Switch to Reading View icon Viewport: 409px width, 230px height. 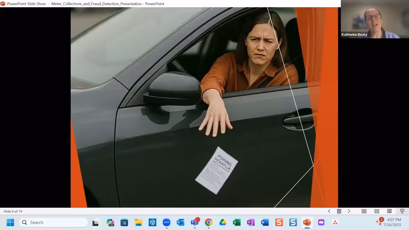pyautogui.click(x=390, y=211)
